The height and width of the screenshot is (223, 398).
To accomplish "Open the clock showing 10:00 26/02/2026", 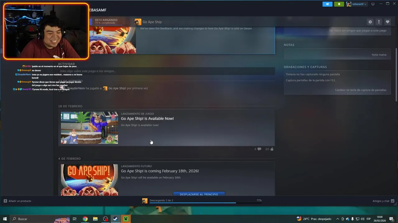I will 380,219.
